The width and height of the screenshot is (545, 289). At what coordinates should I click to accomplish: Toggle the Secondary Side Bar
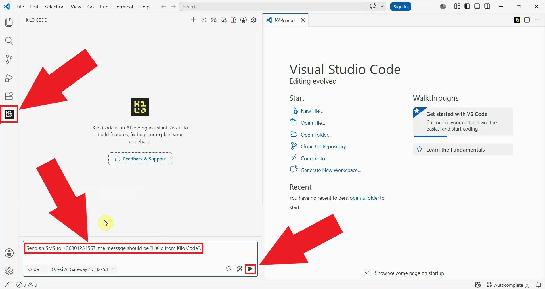pyautogui.click(x=487, y=7)
